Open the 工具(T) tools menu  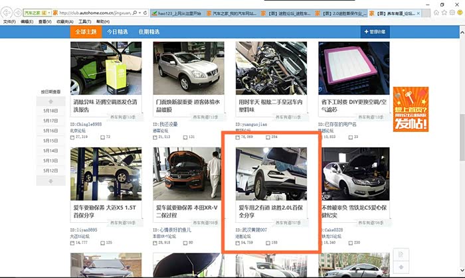[84, 21]
